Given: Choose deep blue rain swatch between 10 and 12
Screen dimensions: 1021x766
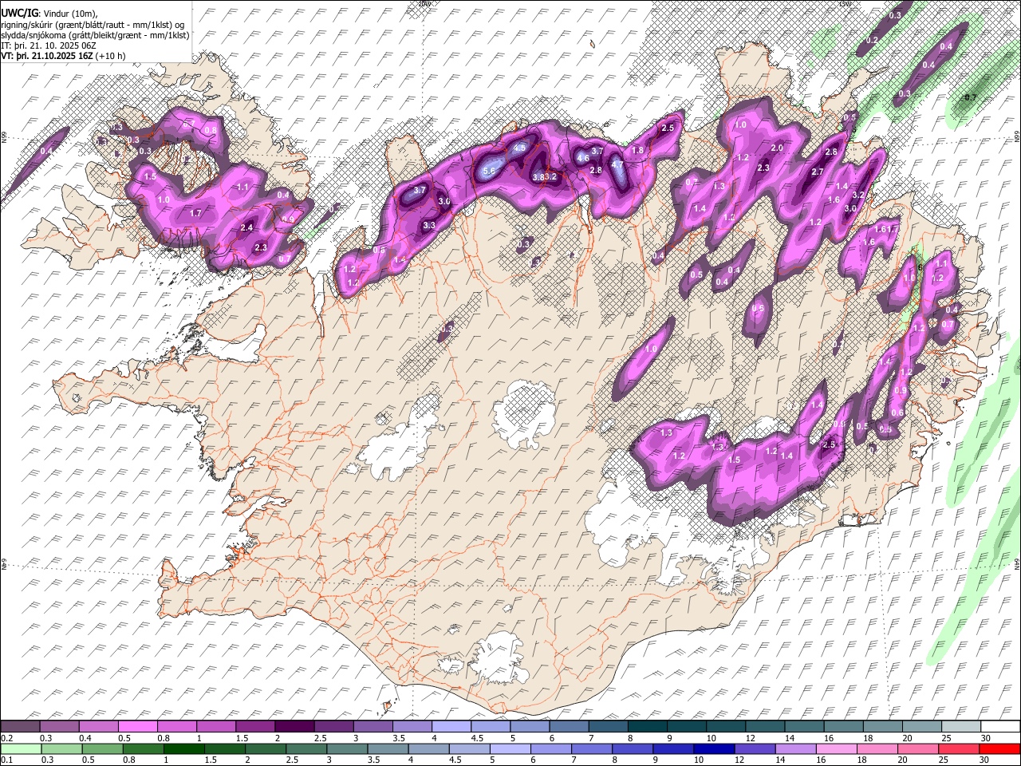Looking at the screenshot, I should tap(715, 748).
